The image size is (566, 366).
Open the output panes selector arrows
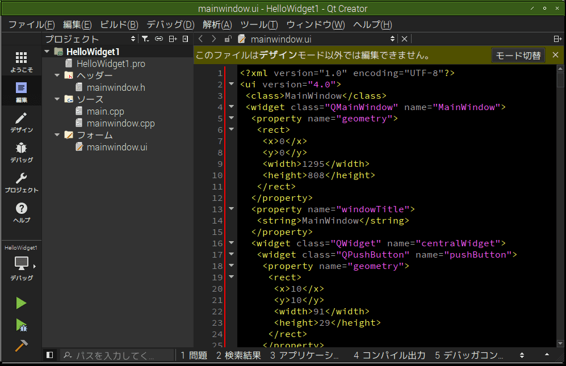[522, 355]
